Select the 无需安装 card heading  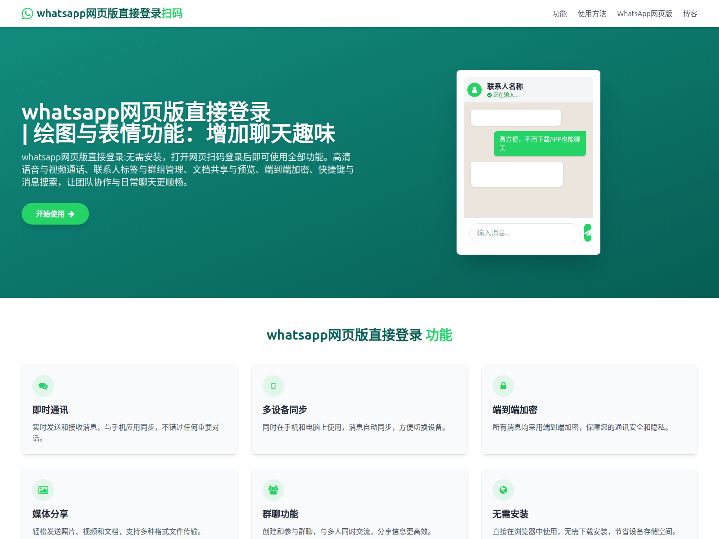coord(510,514)
